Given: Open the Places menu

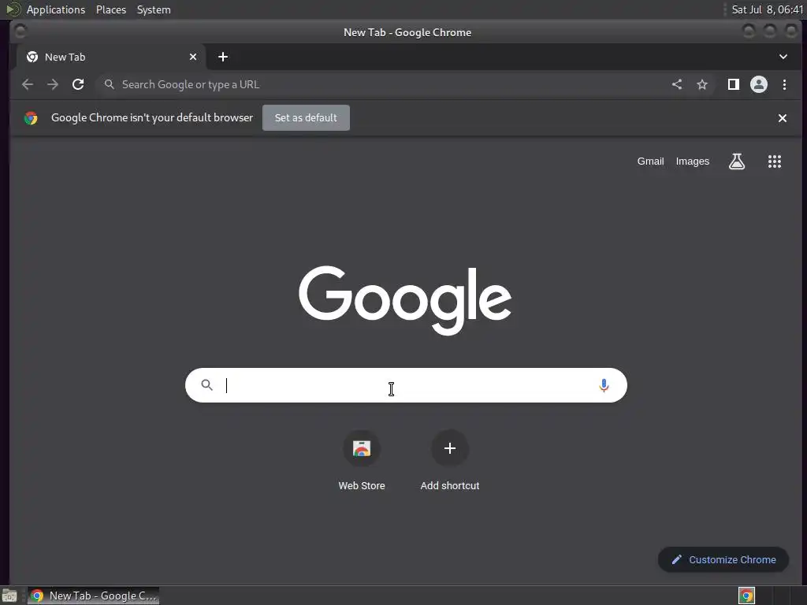Looking at the screenshot, I should click(x=111, y=9).
